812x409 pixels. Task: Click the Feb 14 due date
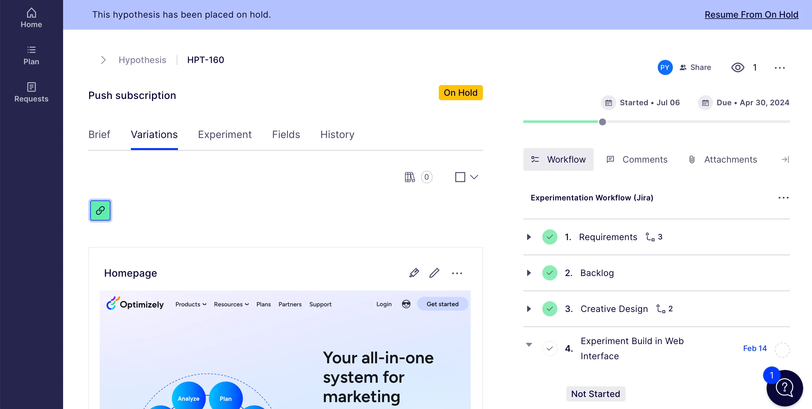click(x=755, y=349)
